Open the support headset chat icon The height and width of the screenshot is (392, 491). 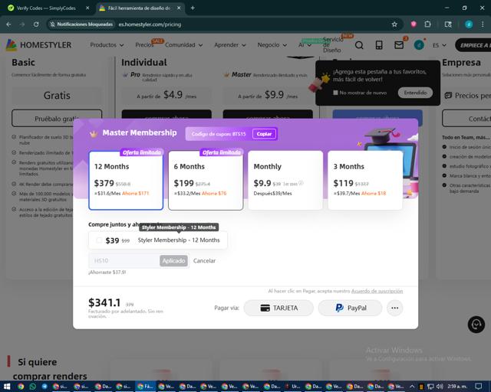476,325
